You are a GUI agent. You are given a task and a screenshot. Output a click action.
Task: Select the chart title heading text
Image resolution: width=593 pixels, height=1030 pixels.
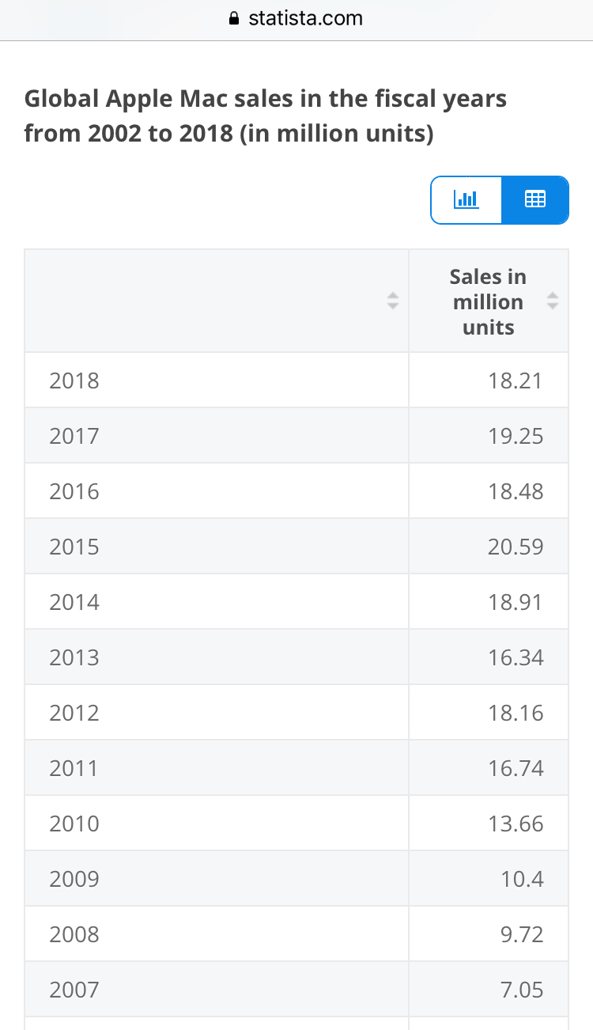tap(266, 116)
